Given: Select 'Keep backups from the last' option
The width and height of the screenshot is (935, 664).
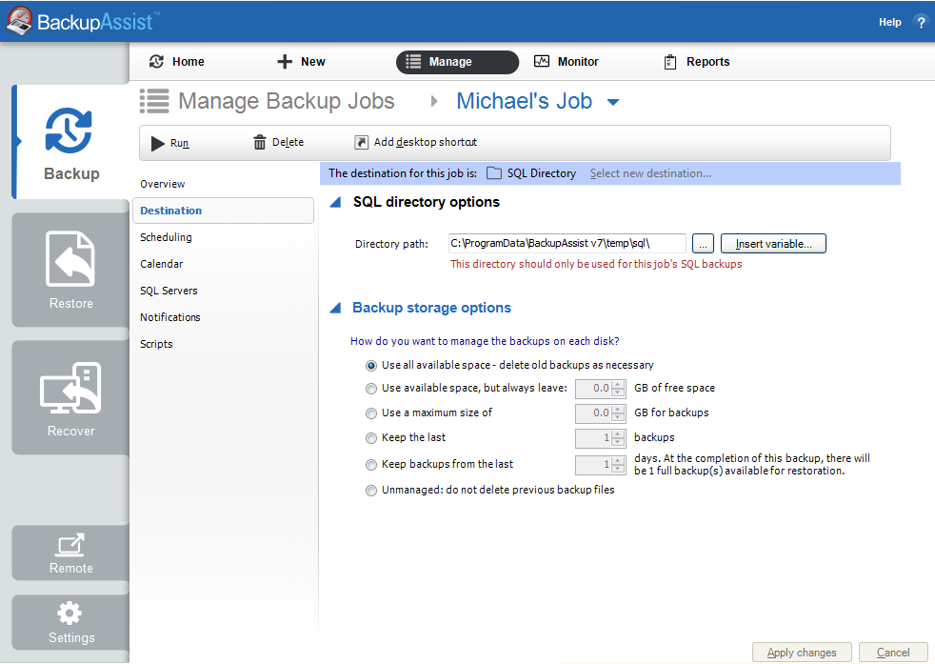Looking at the screenshot, I should [x=371, y=464].
